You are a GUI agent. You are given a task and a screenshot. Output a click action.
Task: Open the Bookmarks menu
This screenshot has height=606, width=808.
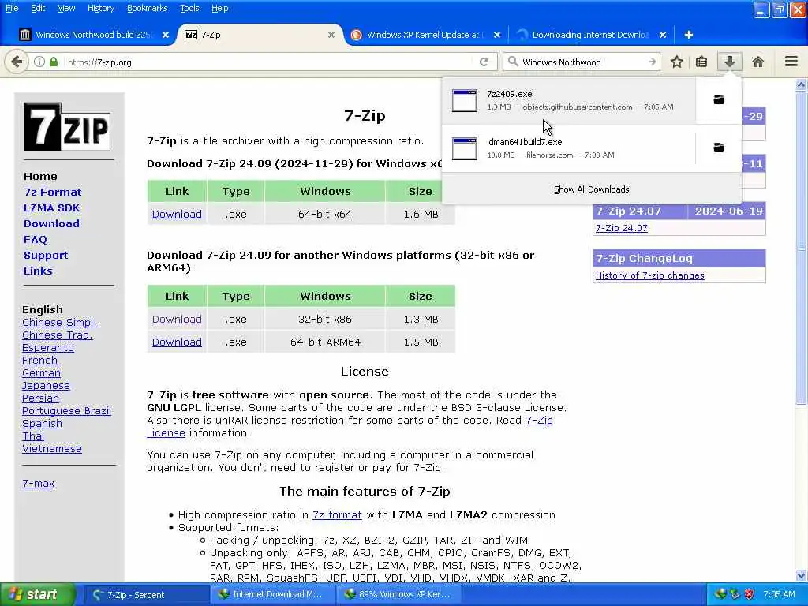[x=147, y=8]
